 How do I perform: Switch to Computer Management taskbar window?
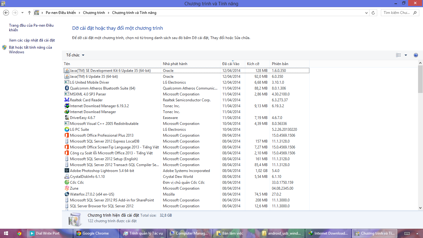coord(190,233)
